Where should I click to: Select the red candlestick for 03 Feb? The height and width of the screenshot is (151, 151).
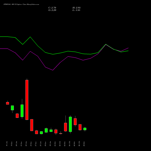pyautogui.click(x=66, y=127)
